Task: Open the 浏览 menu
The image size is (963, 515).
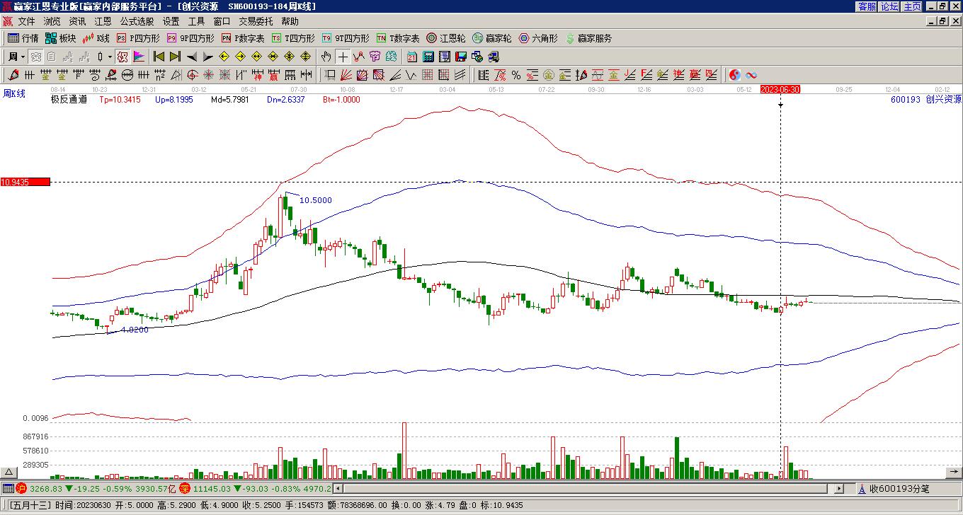Action: [52, 21]
